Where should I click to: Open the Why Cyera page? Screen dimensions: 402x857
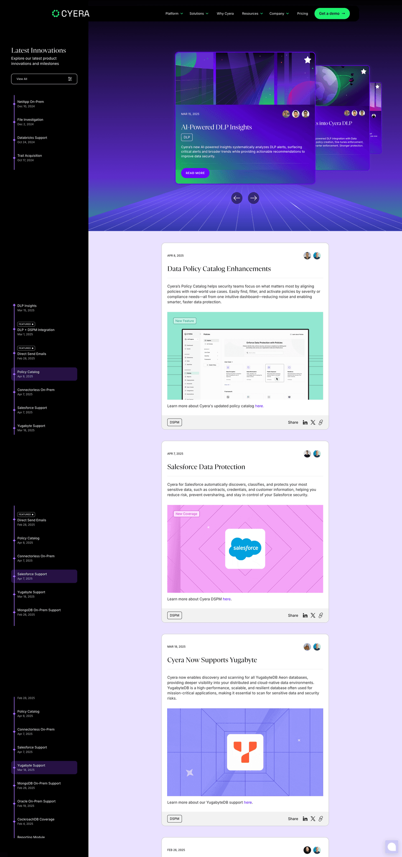click(x=225, y=13)
